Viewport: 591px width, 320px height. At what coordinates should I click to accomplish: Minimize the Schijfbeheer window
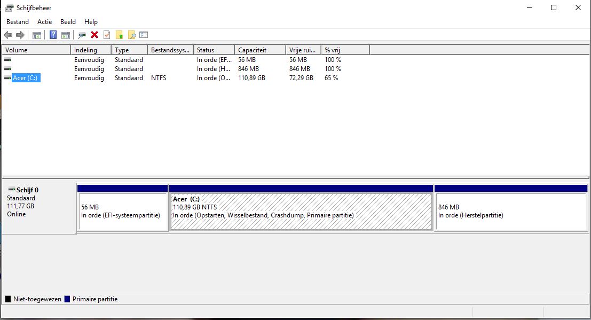[x=530, y=7]
